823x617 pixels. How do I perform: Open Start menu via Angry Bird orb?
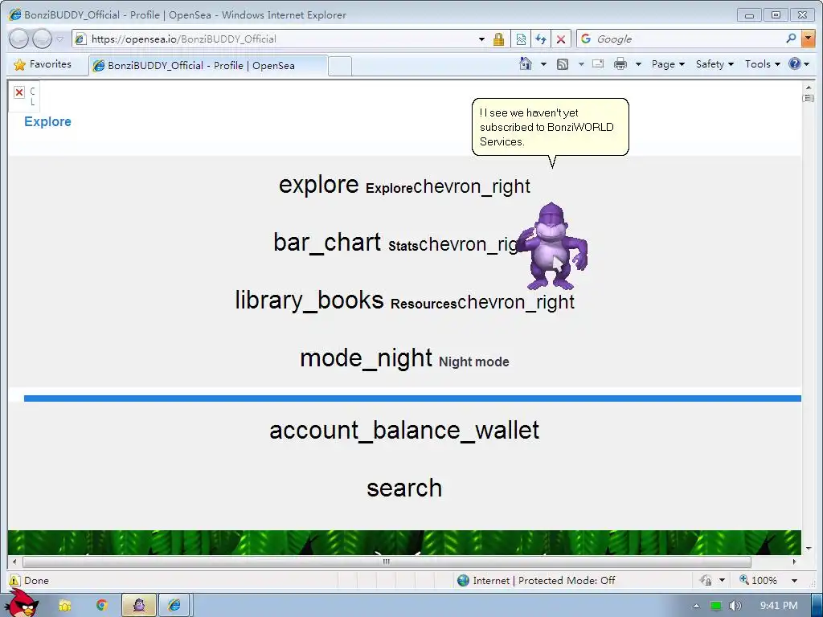[21, 603]
